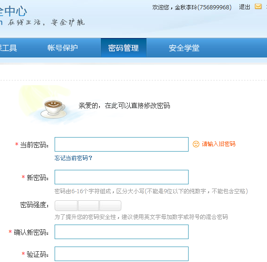The image size is (267, 262).
Task: Switch to the 帐号保护 tab
Action: [x=63, y=48]
